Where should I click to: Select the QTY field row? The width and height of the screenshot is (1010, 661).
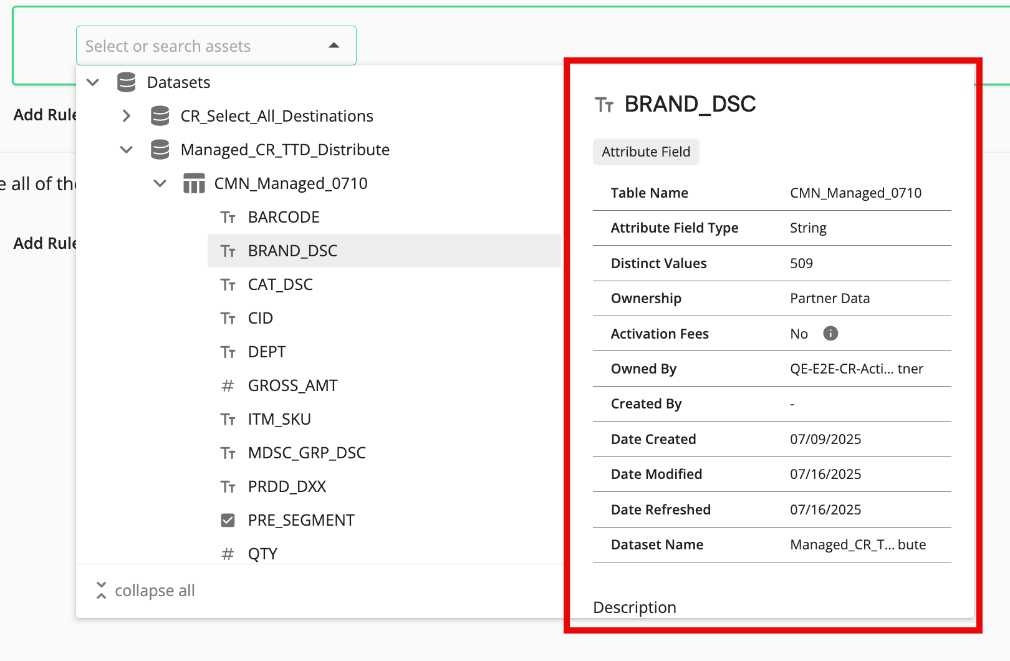tap(384, 552)
